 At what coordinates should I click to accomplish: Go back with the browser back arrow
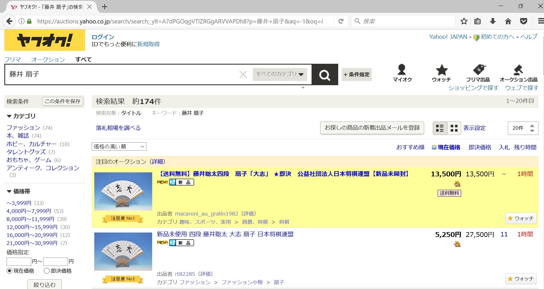point(9,21)
